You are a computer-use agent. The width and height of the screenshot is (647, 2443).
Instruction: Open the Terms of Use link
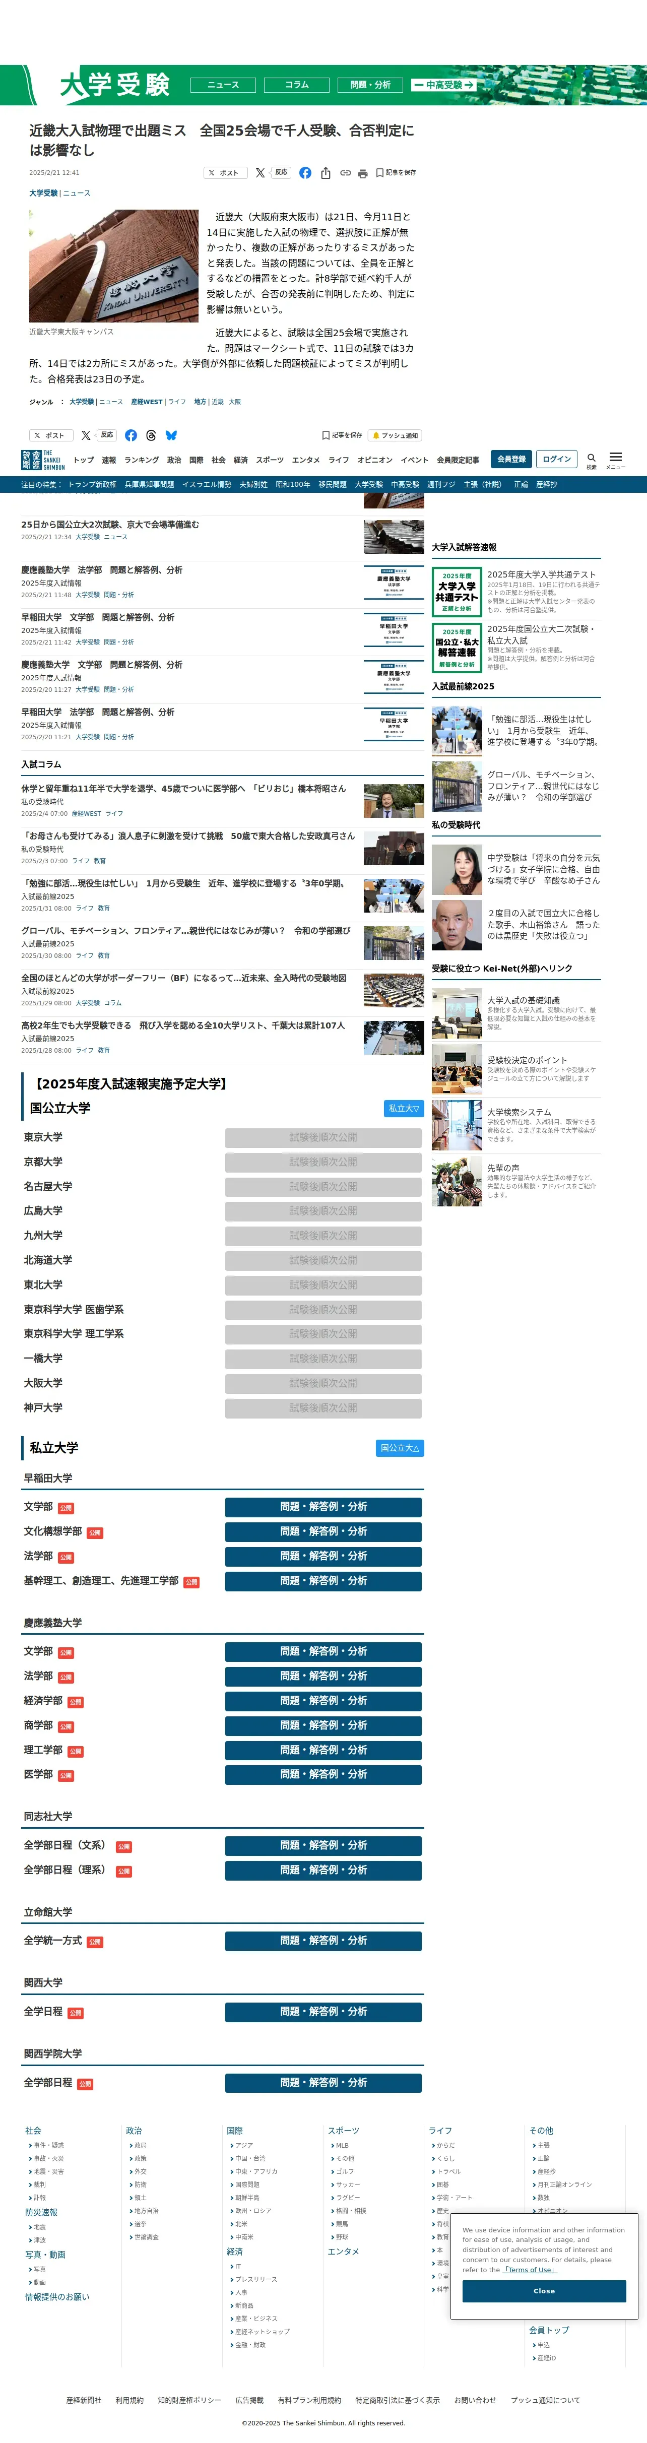click(530, 2270)
